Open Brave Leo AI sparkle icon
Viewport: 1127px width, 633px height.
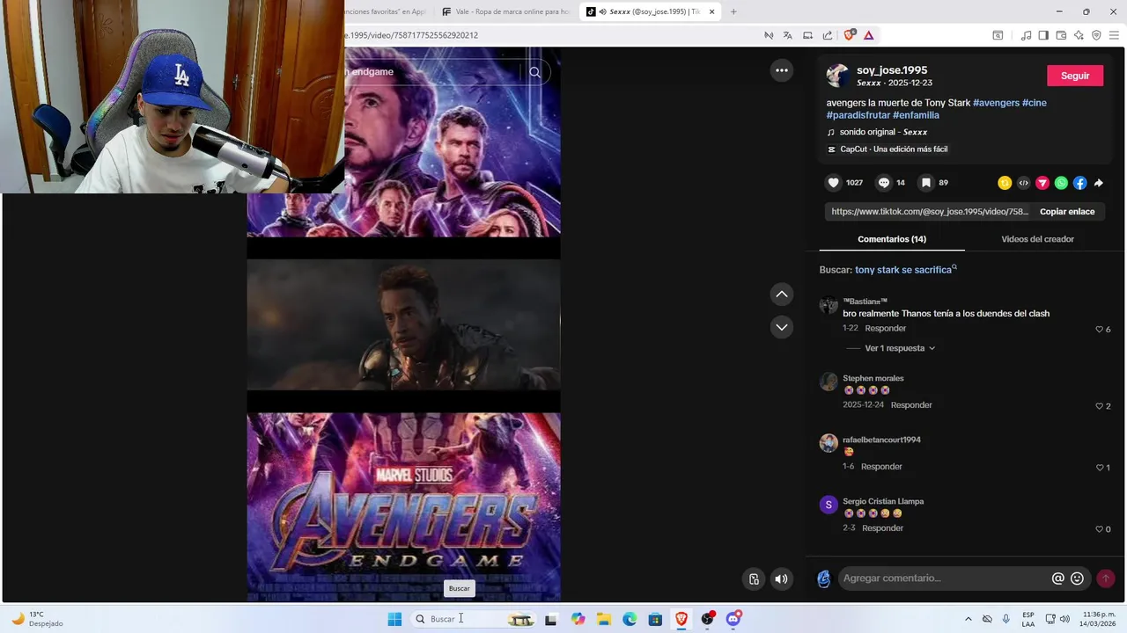pyautogui.click(x=1079, y=35)
